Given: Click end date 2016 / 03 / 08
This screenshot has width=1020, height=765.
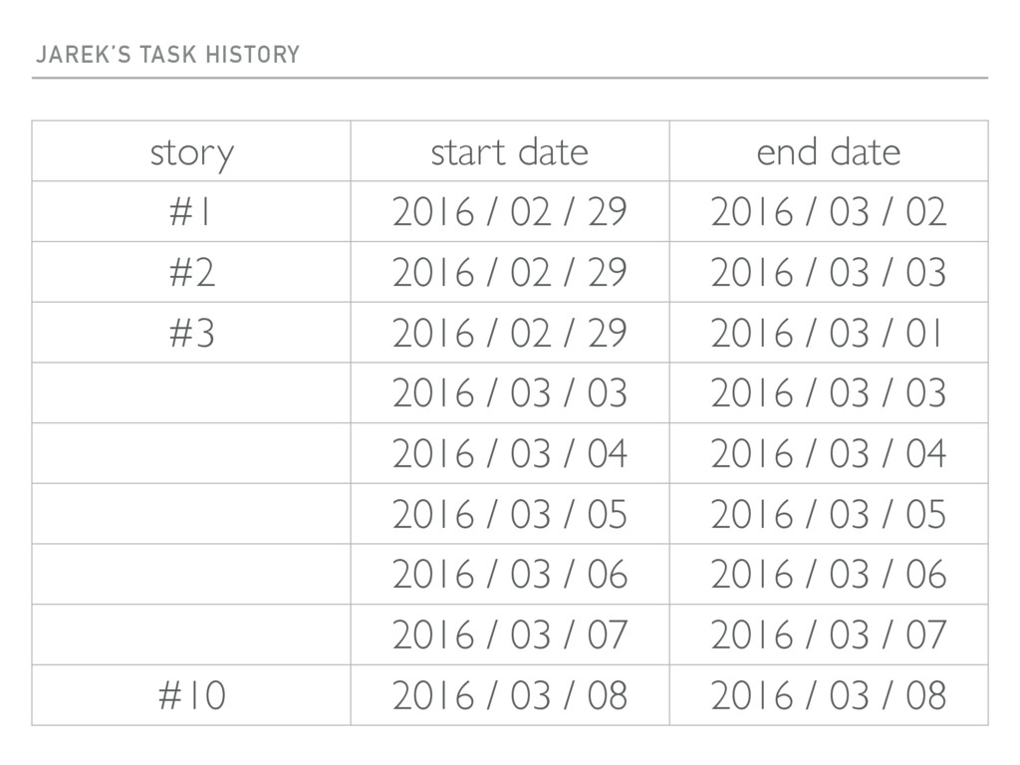Looking at the screenshot, I should pyautogui.click(x=829, y=695).
